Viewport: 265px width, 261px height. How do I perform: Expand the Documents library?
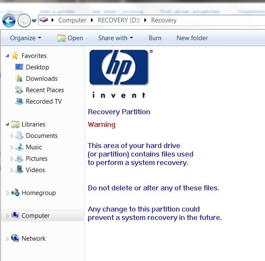click(x=12, y=136)
